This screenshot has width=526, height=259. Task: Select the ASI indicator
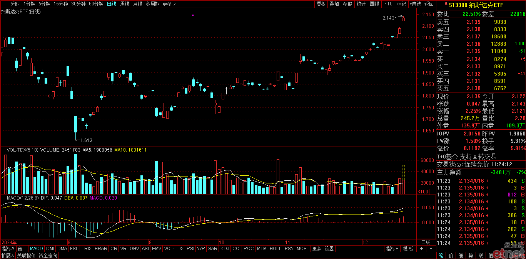[145, 249]
